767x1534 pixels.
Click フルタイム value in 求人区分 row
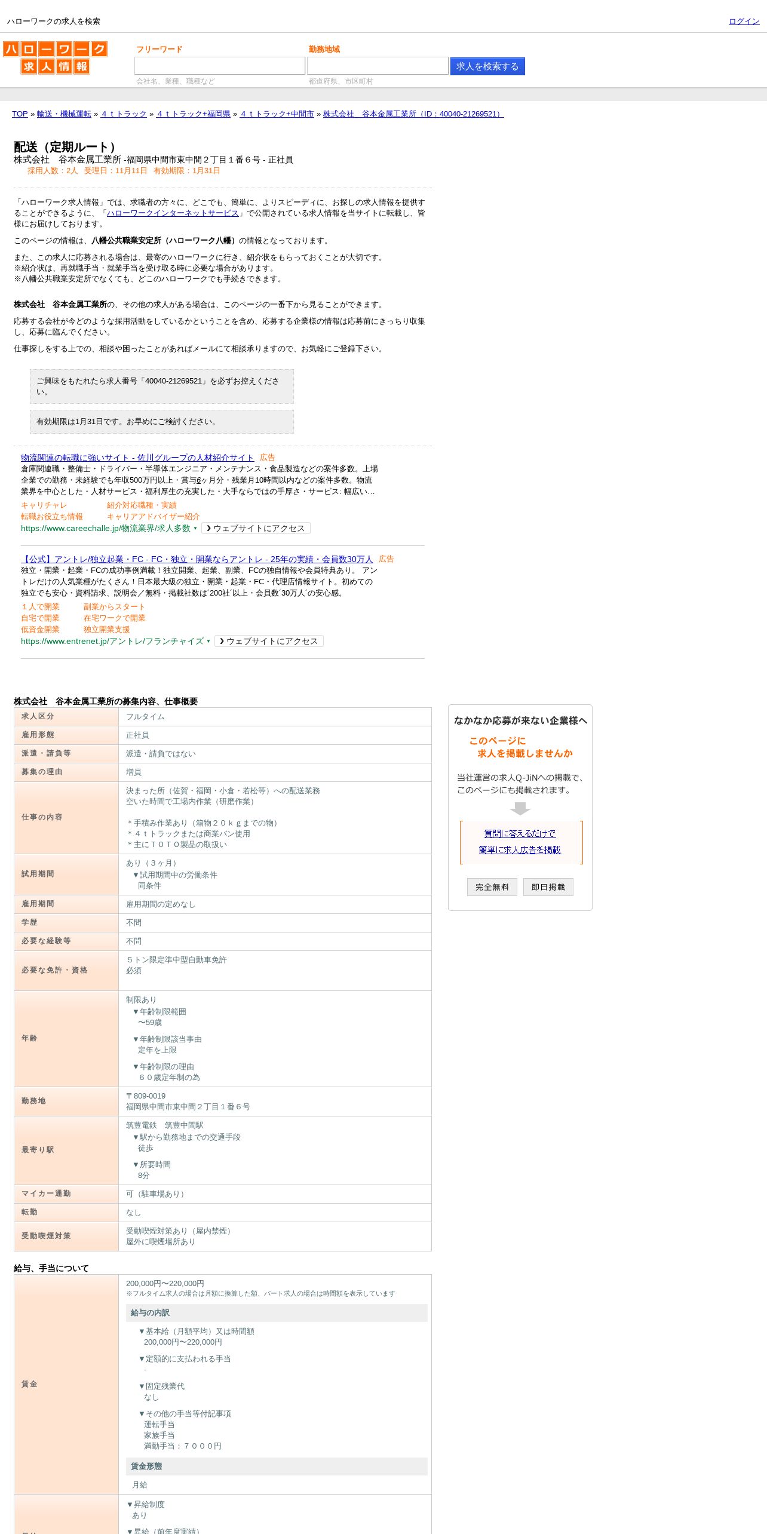point(145,717)
